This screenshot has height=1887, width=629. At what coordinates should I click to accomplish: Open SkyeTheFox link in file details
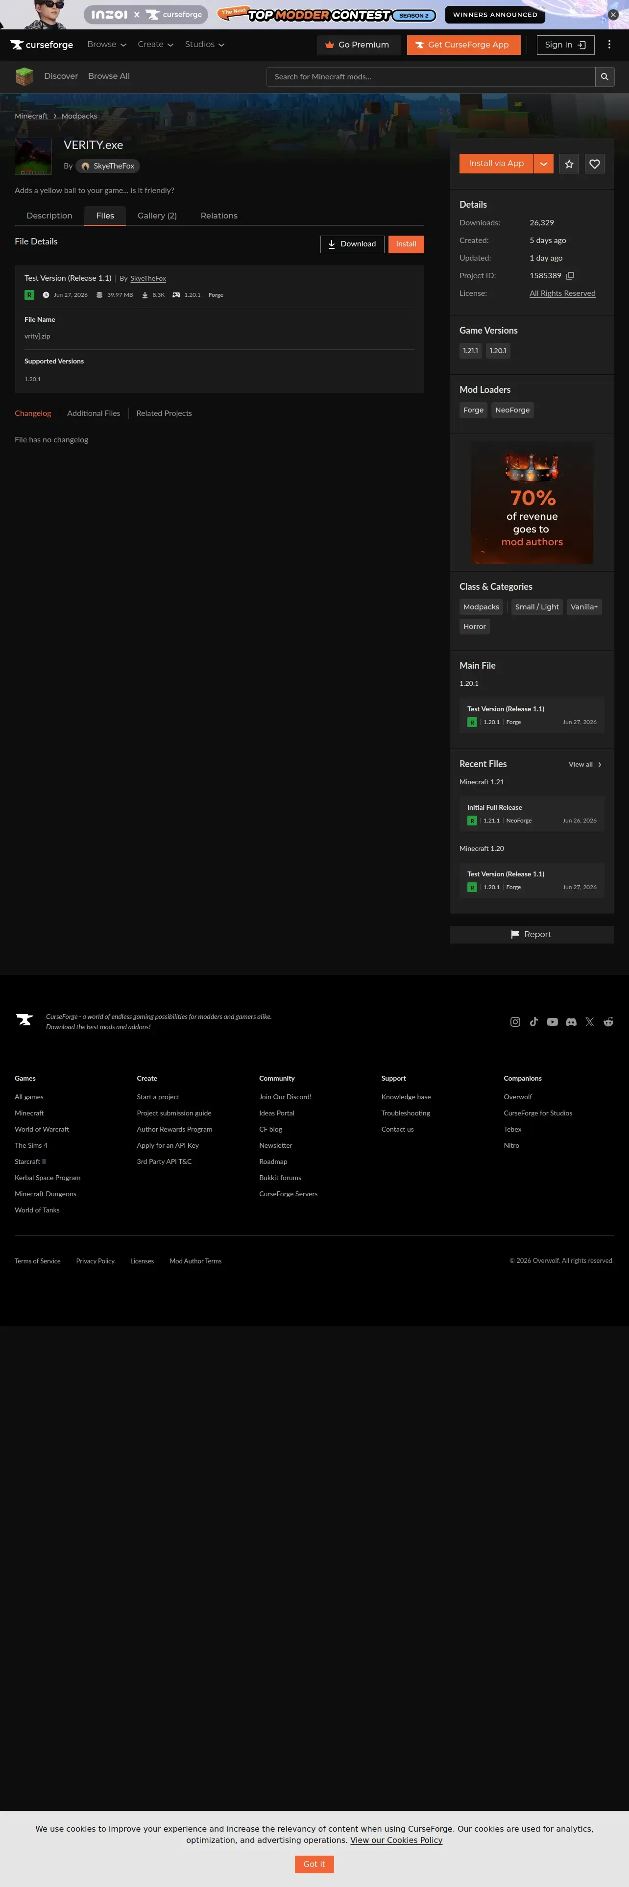[148, 278]
